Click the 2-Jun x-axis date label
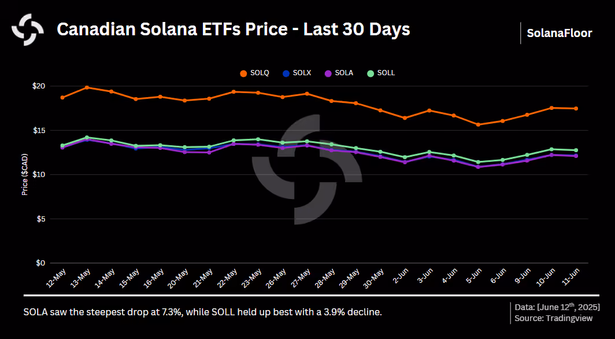Image resolution: width=615 pixels, height=339 pixels. coord(399,277)
